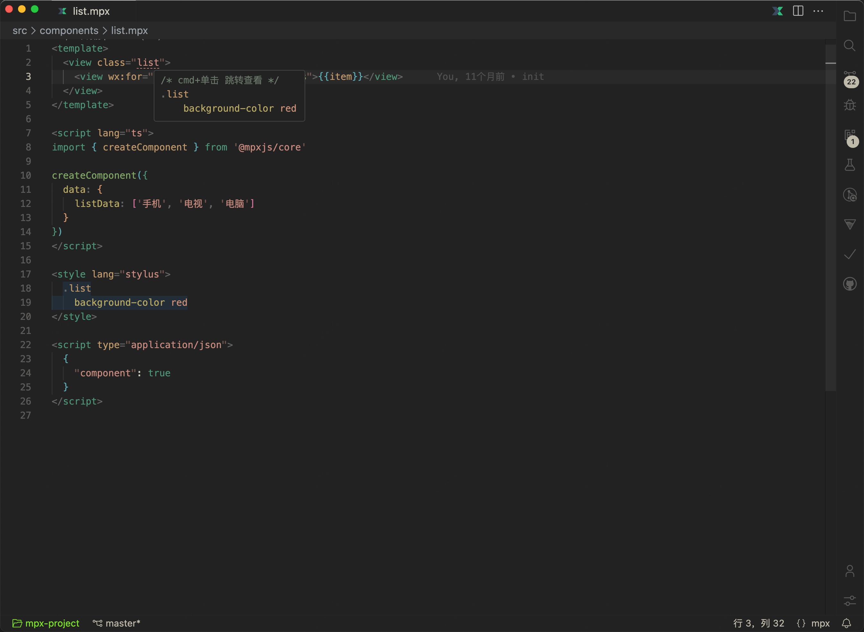
Task: Open the Testing flask icon
Action: 850,165
